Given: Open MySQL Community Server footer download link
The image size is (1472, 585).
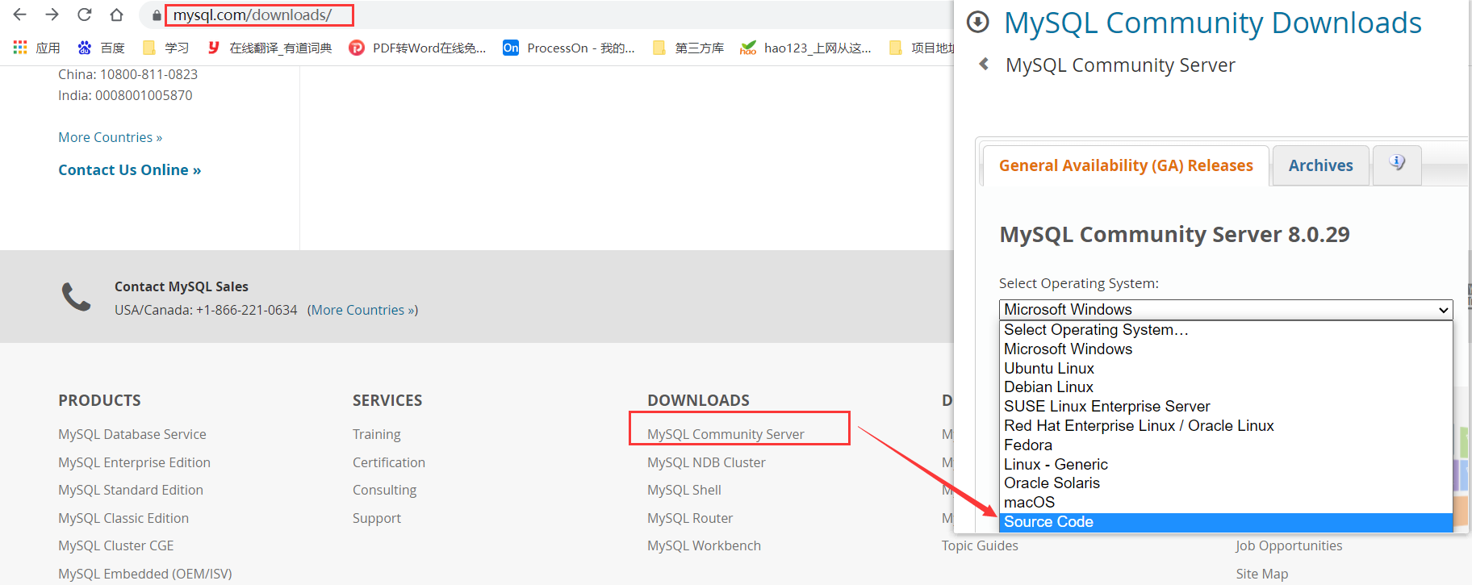Looking at the screenshot, I should coord(726,434).
